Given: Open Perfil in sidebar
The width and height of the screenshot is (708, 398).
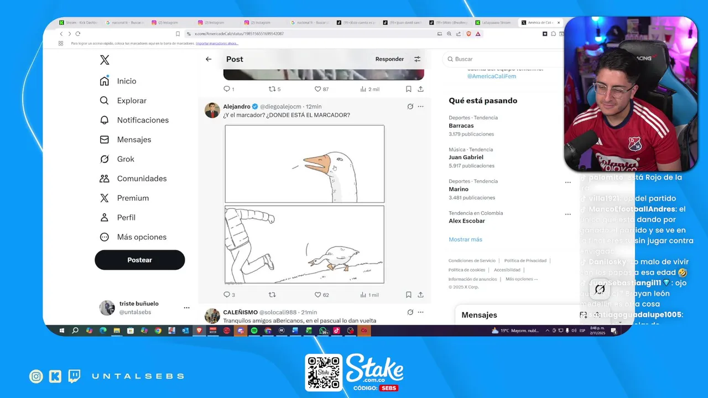Looking at the screenshot, I should click(117, 218).
